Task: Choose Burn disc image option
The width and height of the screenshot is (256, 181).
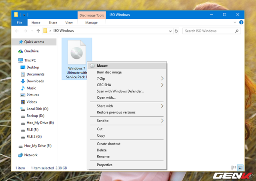Action: [x=127, y=72]
